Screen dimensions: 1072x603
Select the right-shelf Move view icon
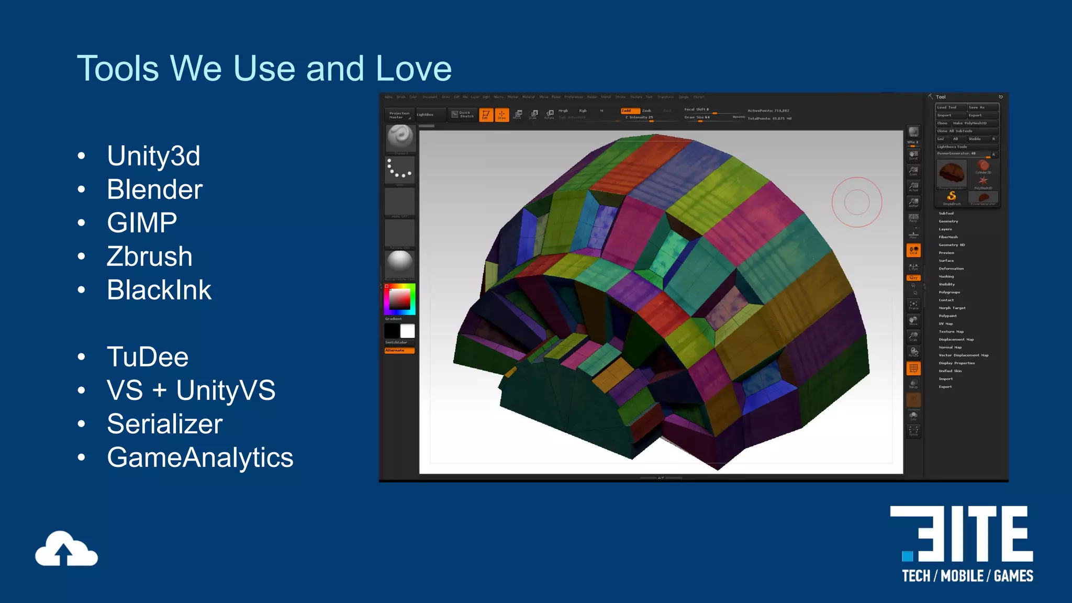tap(913, 321)
